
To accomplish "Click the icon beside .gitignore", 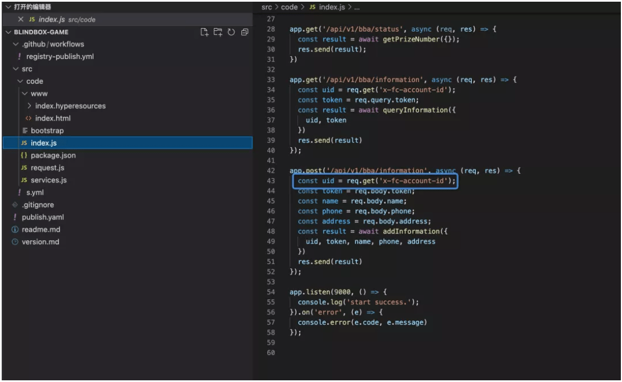I will click(15, 205).
